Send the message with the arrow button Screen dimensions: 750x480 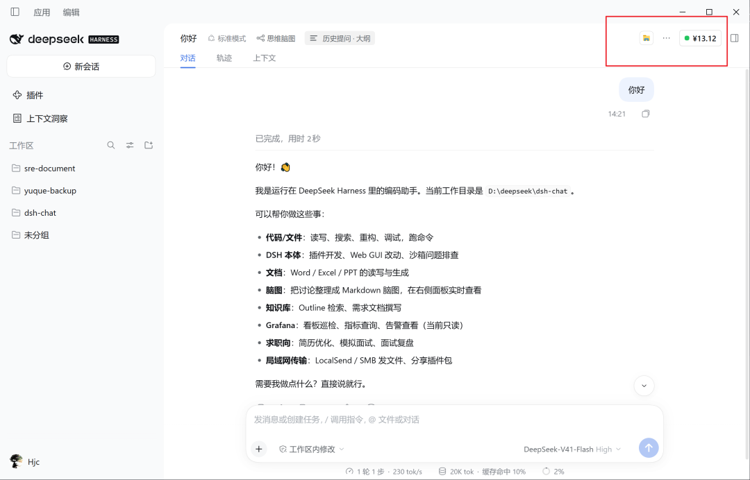[649, 448]
